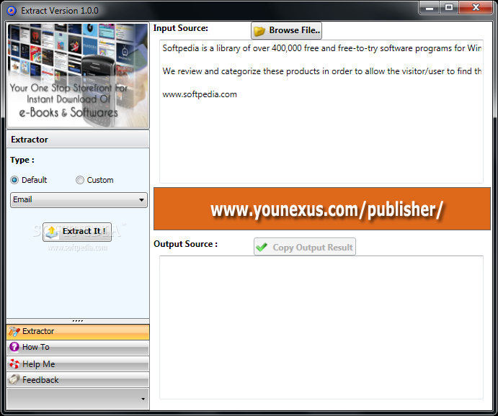
Task: Click the 'Type :' label
Action: click(x=22, y=160)
